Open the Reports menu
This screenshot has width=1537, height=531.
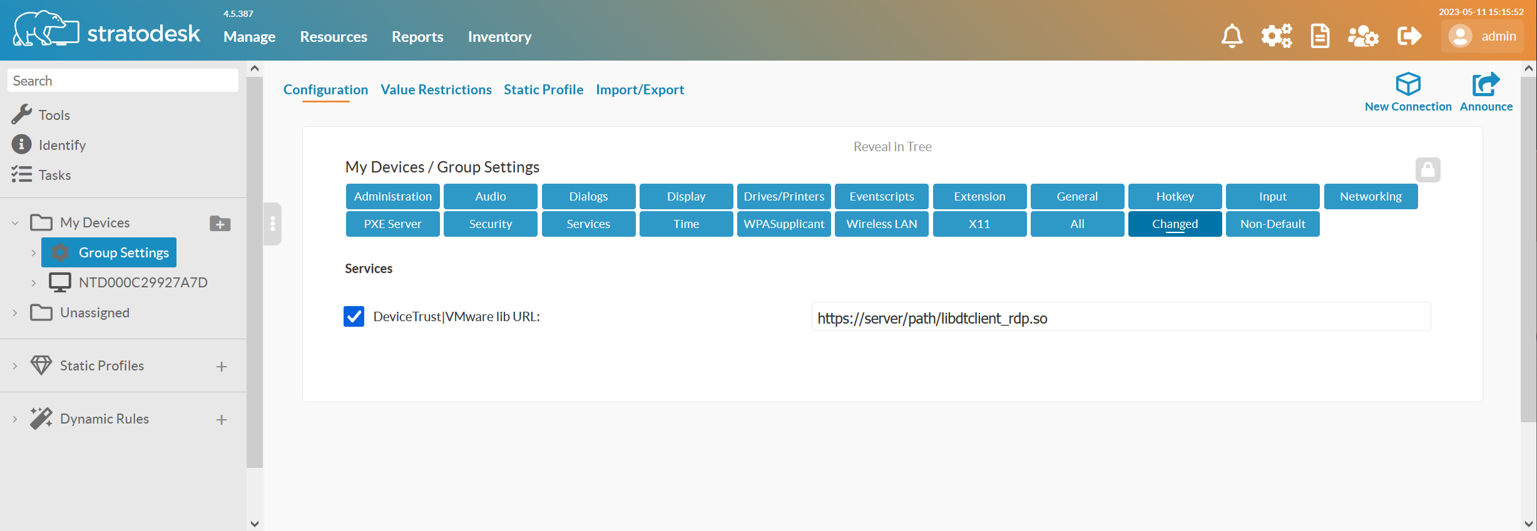click(x=417, y=37)
